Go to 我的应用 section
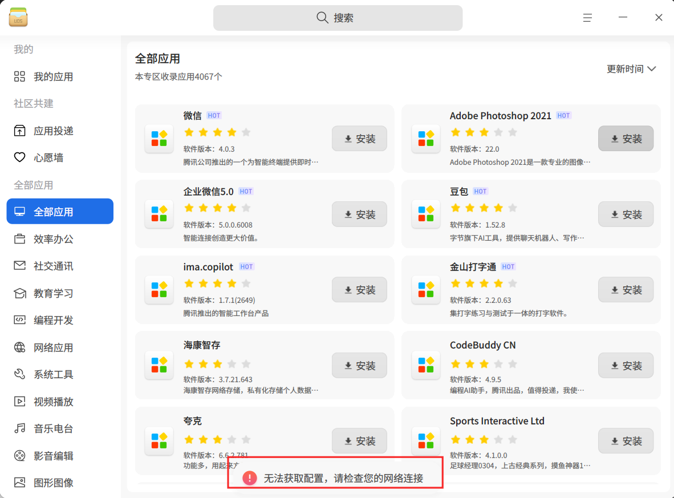This screenshot has width=674, height=498. point(60,76)
